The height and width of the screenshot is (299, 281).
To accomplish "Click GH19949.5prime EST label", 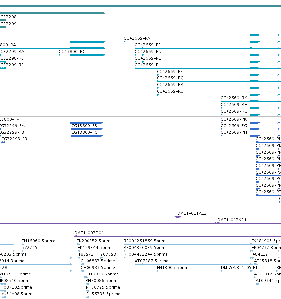I will pyautogui.click(x=101, y=274).
